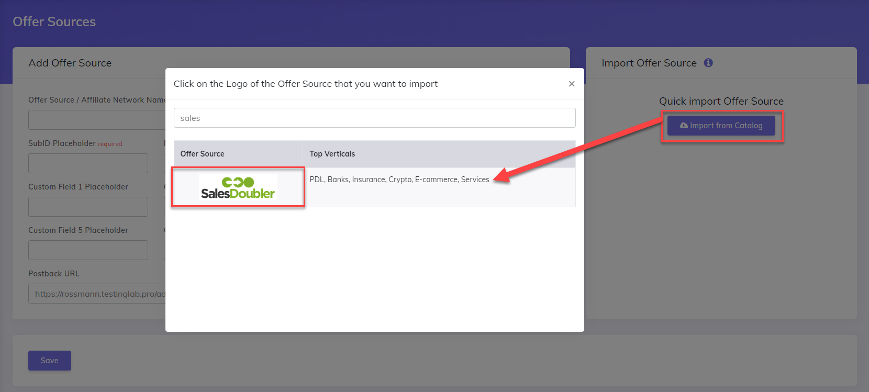Save the offer source form

pos(50,361)
